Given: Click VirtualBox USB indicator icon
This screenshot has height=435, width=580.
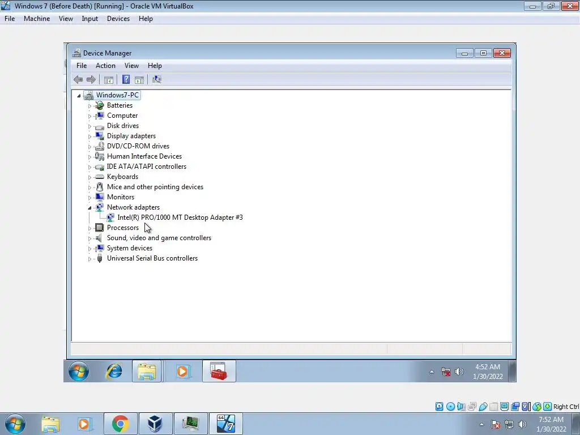Looking at the screenshot, I should click(483, 407).
